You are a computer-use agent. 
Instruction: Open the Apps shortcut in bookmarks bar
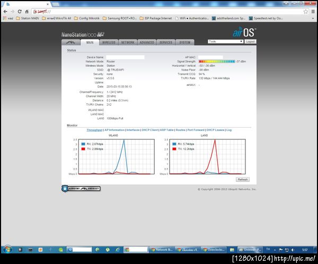click(8, 18)
